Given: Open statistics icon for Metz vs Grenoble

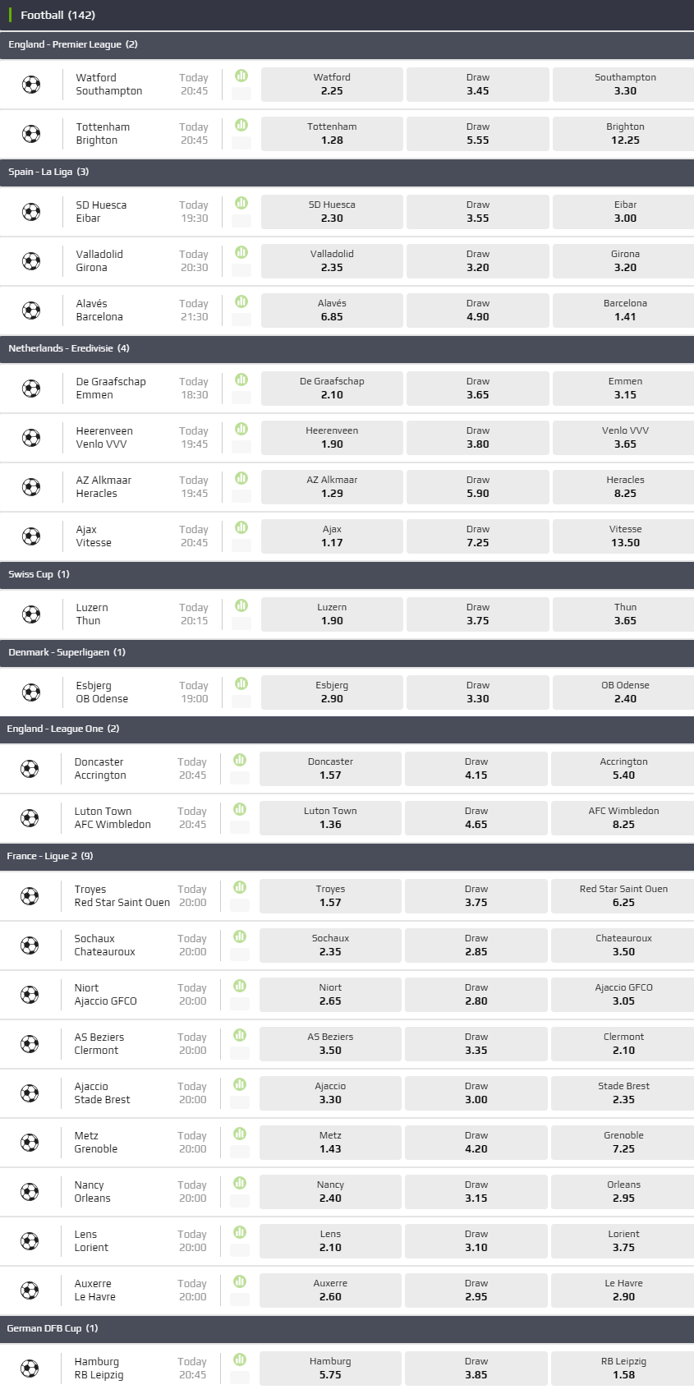Looking at the screenshot, I should [x=240, y=1134].
